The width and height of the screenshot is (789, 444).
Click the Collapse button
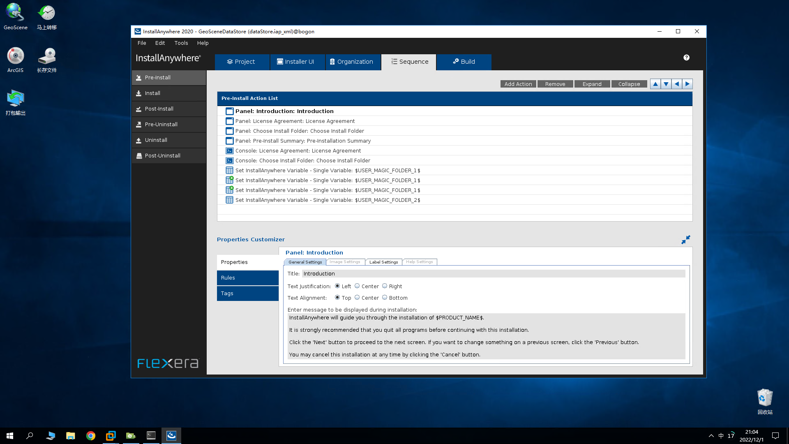[629, 84]
